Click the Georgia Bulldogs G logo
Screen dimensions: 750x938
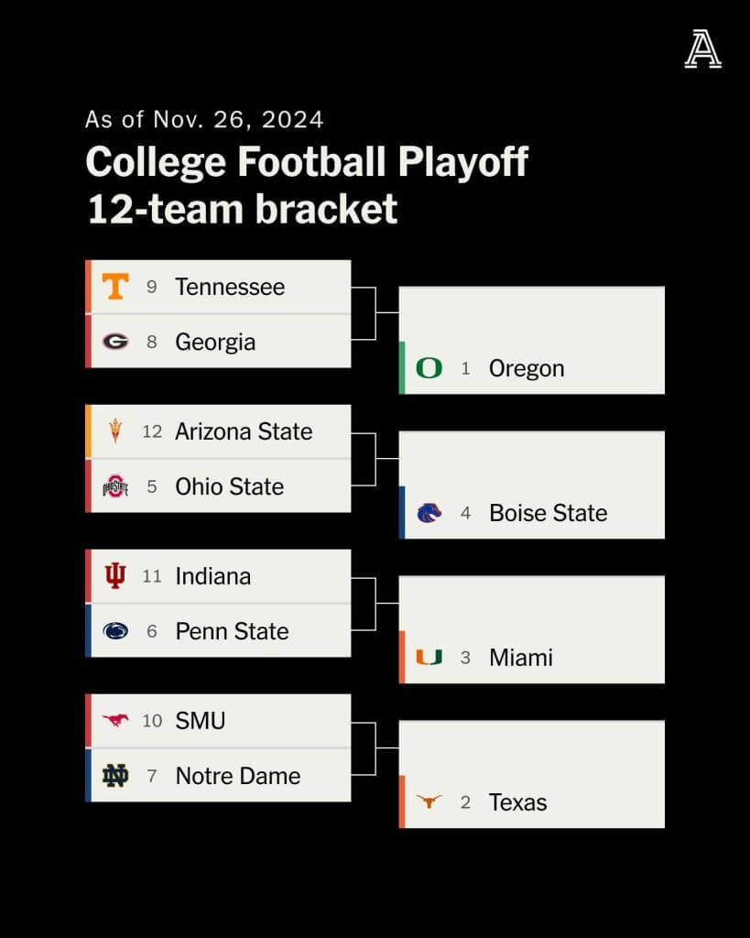(115, 342)
